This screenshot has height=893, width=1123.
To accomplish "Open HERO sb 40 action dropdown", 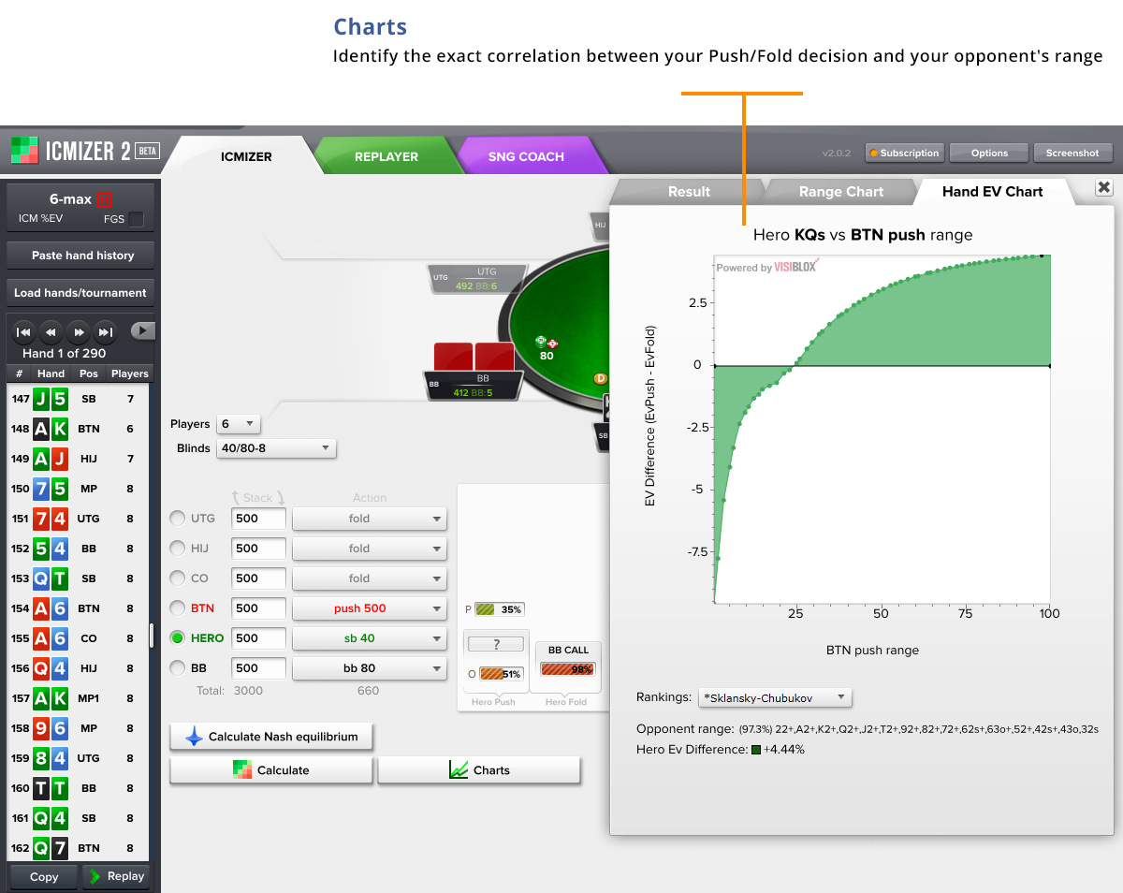I will [370, 638].
